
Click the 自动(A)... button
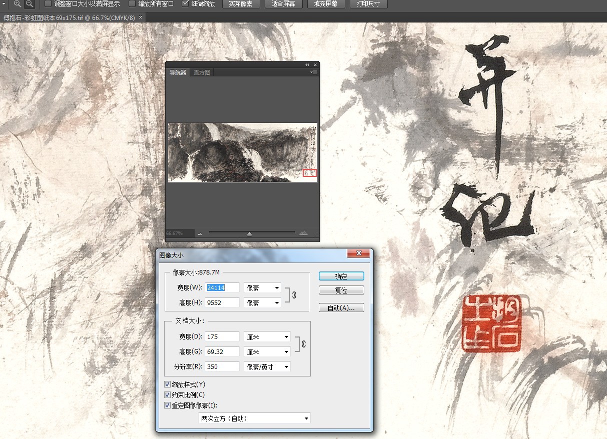click(x=341, y=307)
